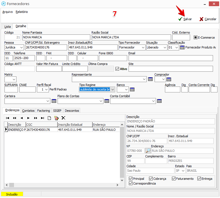Open the Representante lookup grid icon

pos(150,79)
